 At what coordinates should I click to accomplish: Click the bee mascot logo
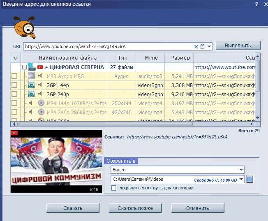coord(25,28)
